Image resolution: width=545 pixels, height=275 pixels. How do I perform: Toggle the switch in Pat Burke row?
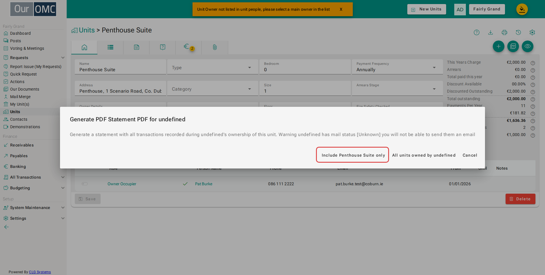point(85,184)
